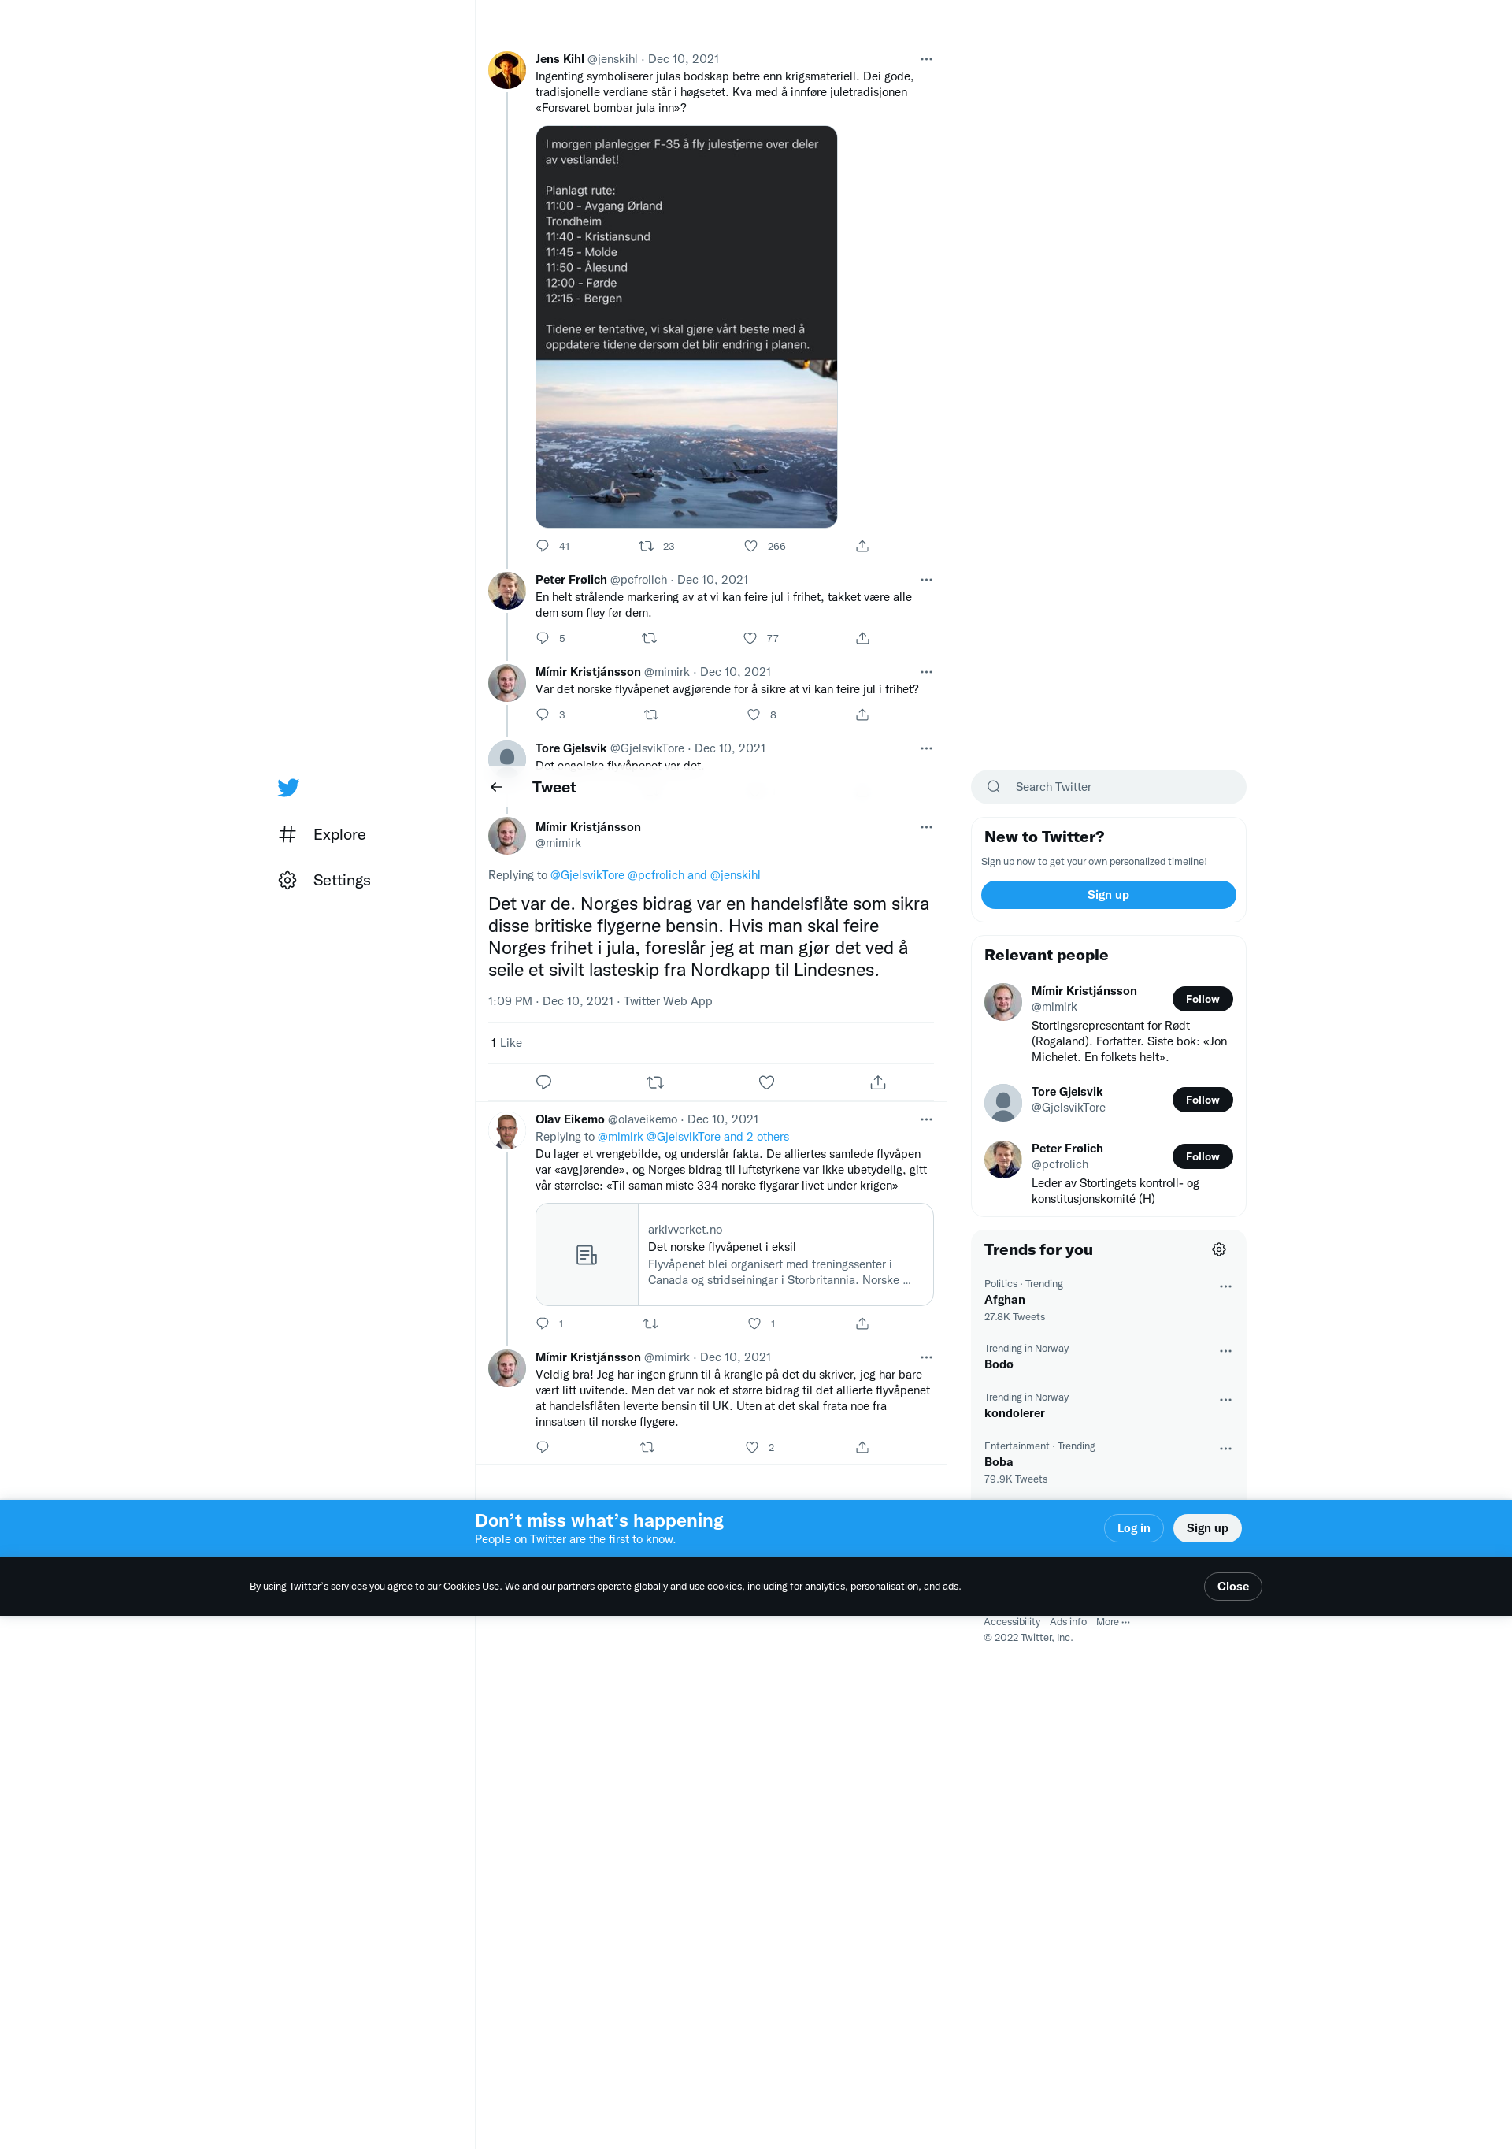
Task: Open more options on the main Mímir tweet
Action: point(926,826)
